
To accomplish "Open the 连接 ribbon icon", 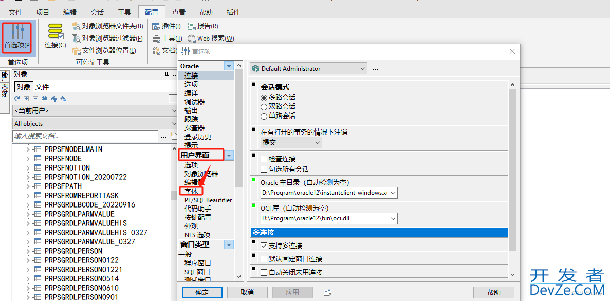I will pos(55,36).
